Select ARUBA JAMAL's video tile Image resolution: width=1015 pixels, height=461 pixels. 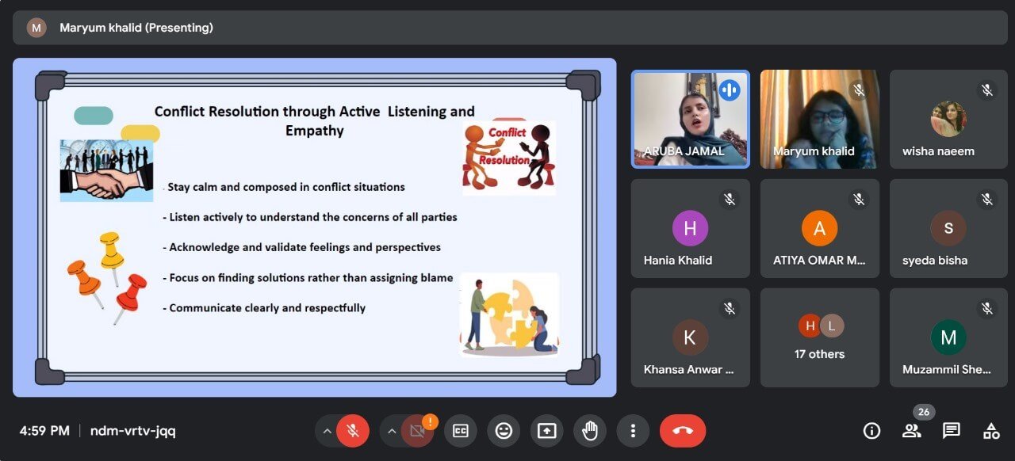(690, 119)
